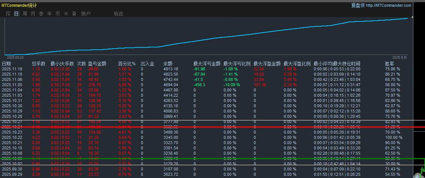Open the 年 yearly statistics tab

49,14
